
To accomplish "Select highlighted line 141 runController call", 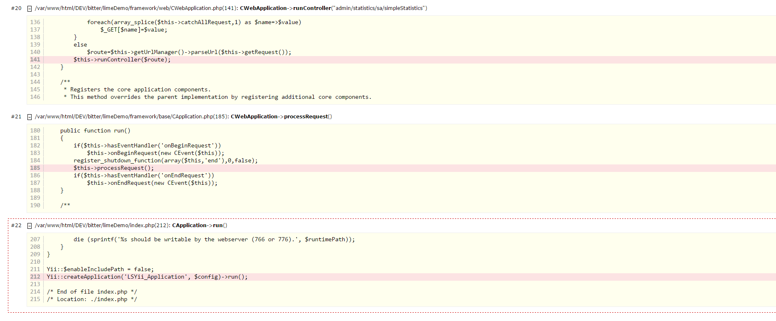I will 122,60.
